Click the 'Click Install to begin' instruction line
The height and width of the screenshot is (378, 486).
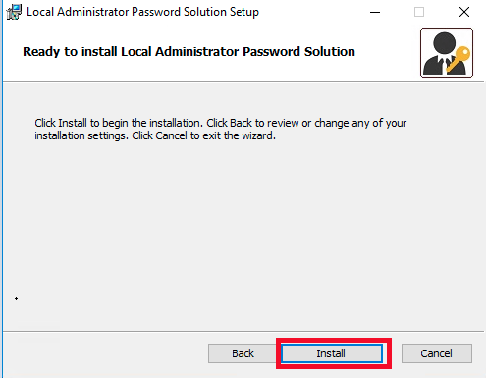click(x=221, y=123)
